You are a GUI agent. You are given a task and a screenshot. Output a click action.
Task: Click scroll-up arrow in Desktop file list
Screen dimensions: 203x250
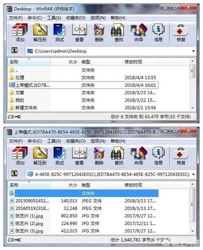point(193,61)
